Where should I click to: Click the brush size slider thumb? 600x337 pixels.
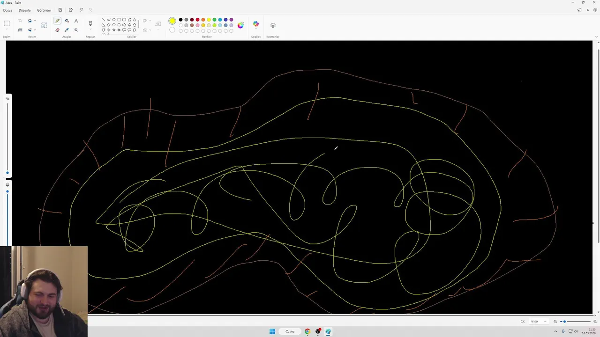(7, 173)
